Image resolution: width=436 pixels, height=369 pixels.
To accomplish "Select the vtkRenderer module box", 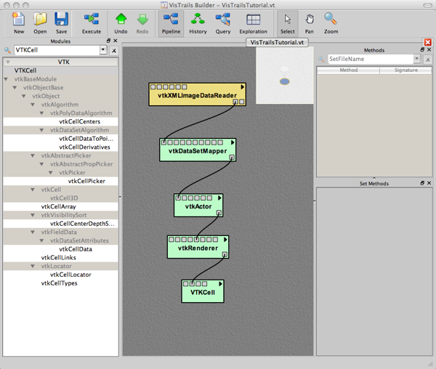I will point(198,247).
